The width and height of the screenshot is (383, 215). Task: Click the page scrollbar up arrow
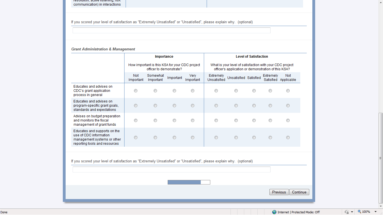[380, 3]
